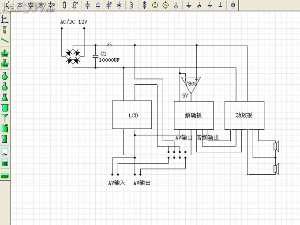Select the variable resistor with arrow symbol
300x225 pixels.
[x=75, y=5]
